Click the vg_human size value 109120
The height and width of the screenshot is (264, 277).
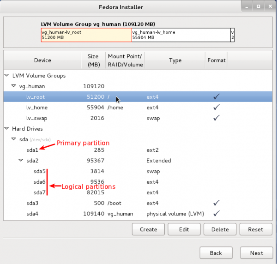click(x=94, y=86)
